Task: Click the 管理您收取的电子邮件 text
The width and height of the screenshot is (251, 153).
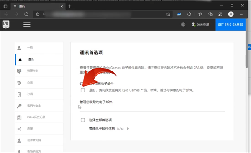Action: click(97, 102)
